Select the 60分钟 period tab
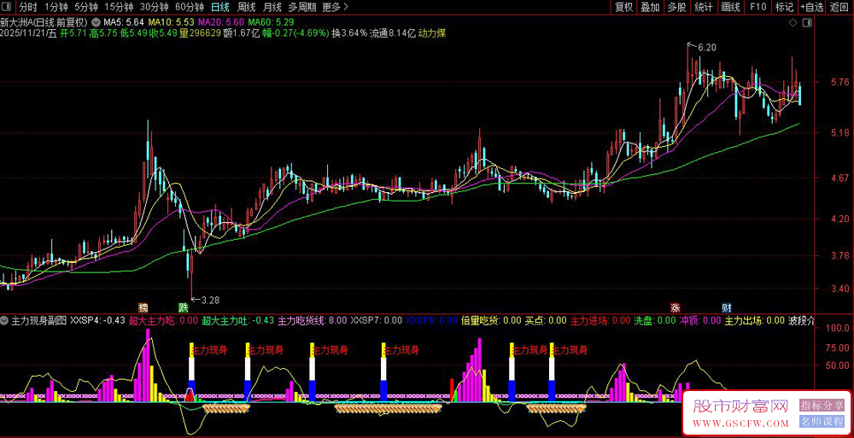The image size is (854, 438). tap(189, 8)
